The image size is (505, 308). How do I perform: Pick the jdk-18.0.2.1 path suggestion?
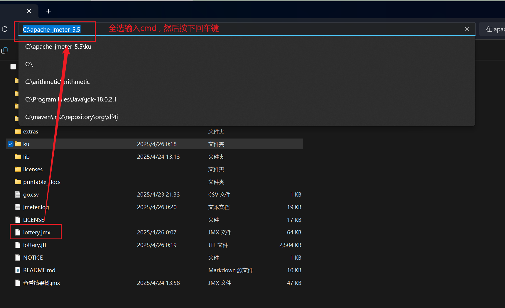(246, 99)
